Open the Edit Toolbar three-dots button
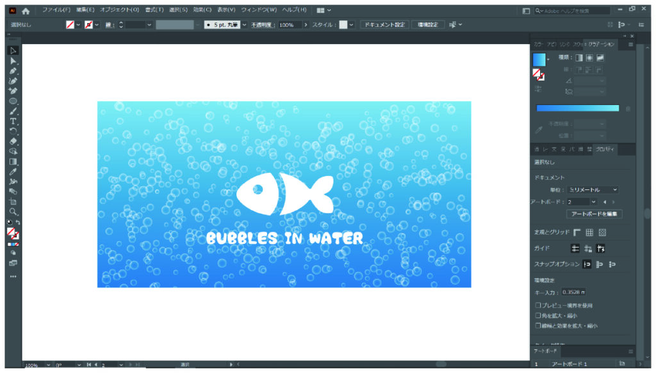This screenshot has height=373, width=656. pos(13,276)
